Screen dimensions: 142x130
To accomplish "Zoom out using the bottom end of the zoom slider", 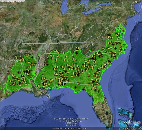I will [136, 40].
